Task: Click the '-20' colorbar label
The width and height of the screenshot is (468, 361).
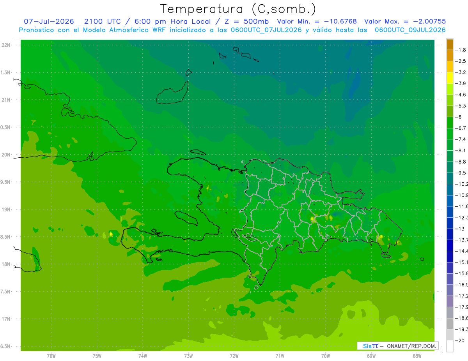Action: pyautogui.click(x=460, y=341)
